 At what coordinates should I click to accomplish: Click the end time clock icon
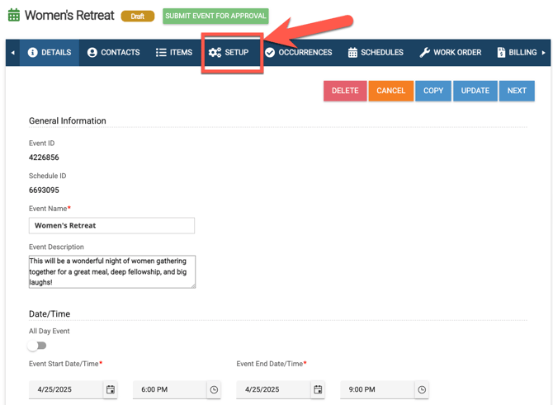(422, 389)
